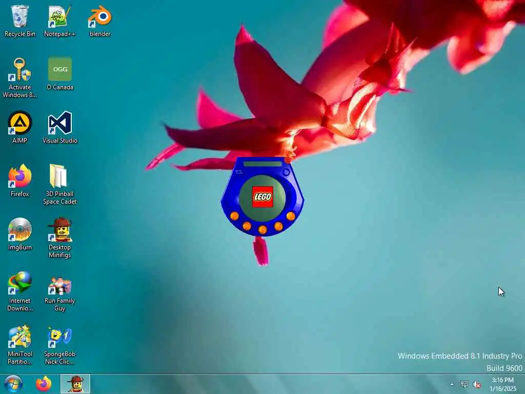Select the Activate Windows 8 shortcut
The height and width of the screenshot is (394, 525).
20,78
